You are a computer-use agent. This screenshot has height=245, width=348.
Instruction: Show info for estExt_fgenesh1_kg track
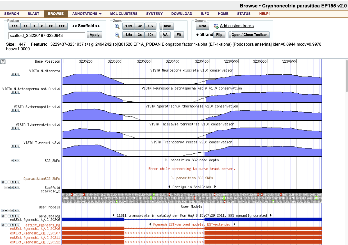point(19,225)
